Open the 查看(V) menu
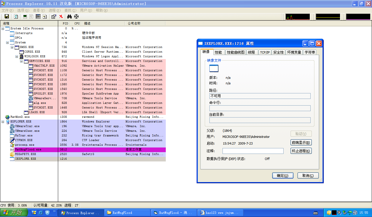This screenshot has width=372, height=217. [x=39, y=10]
